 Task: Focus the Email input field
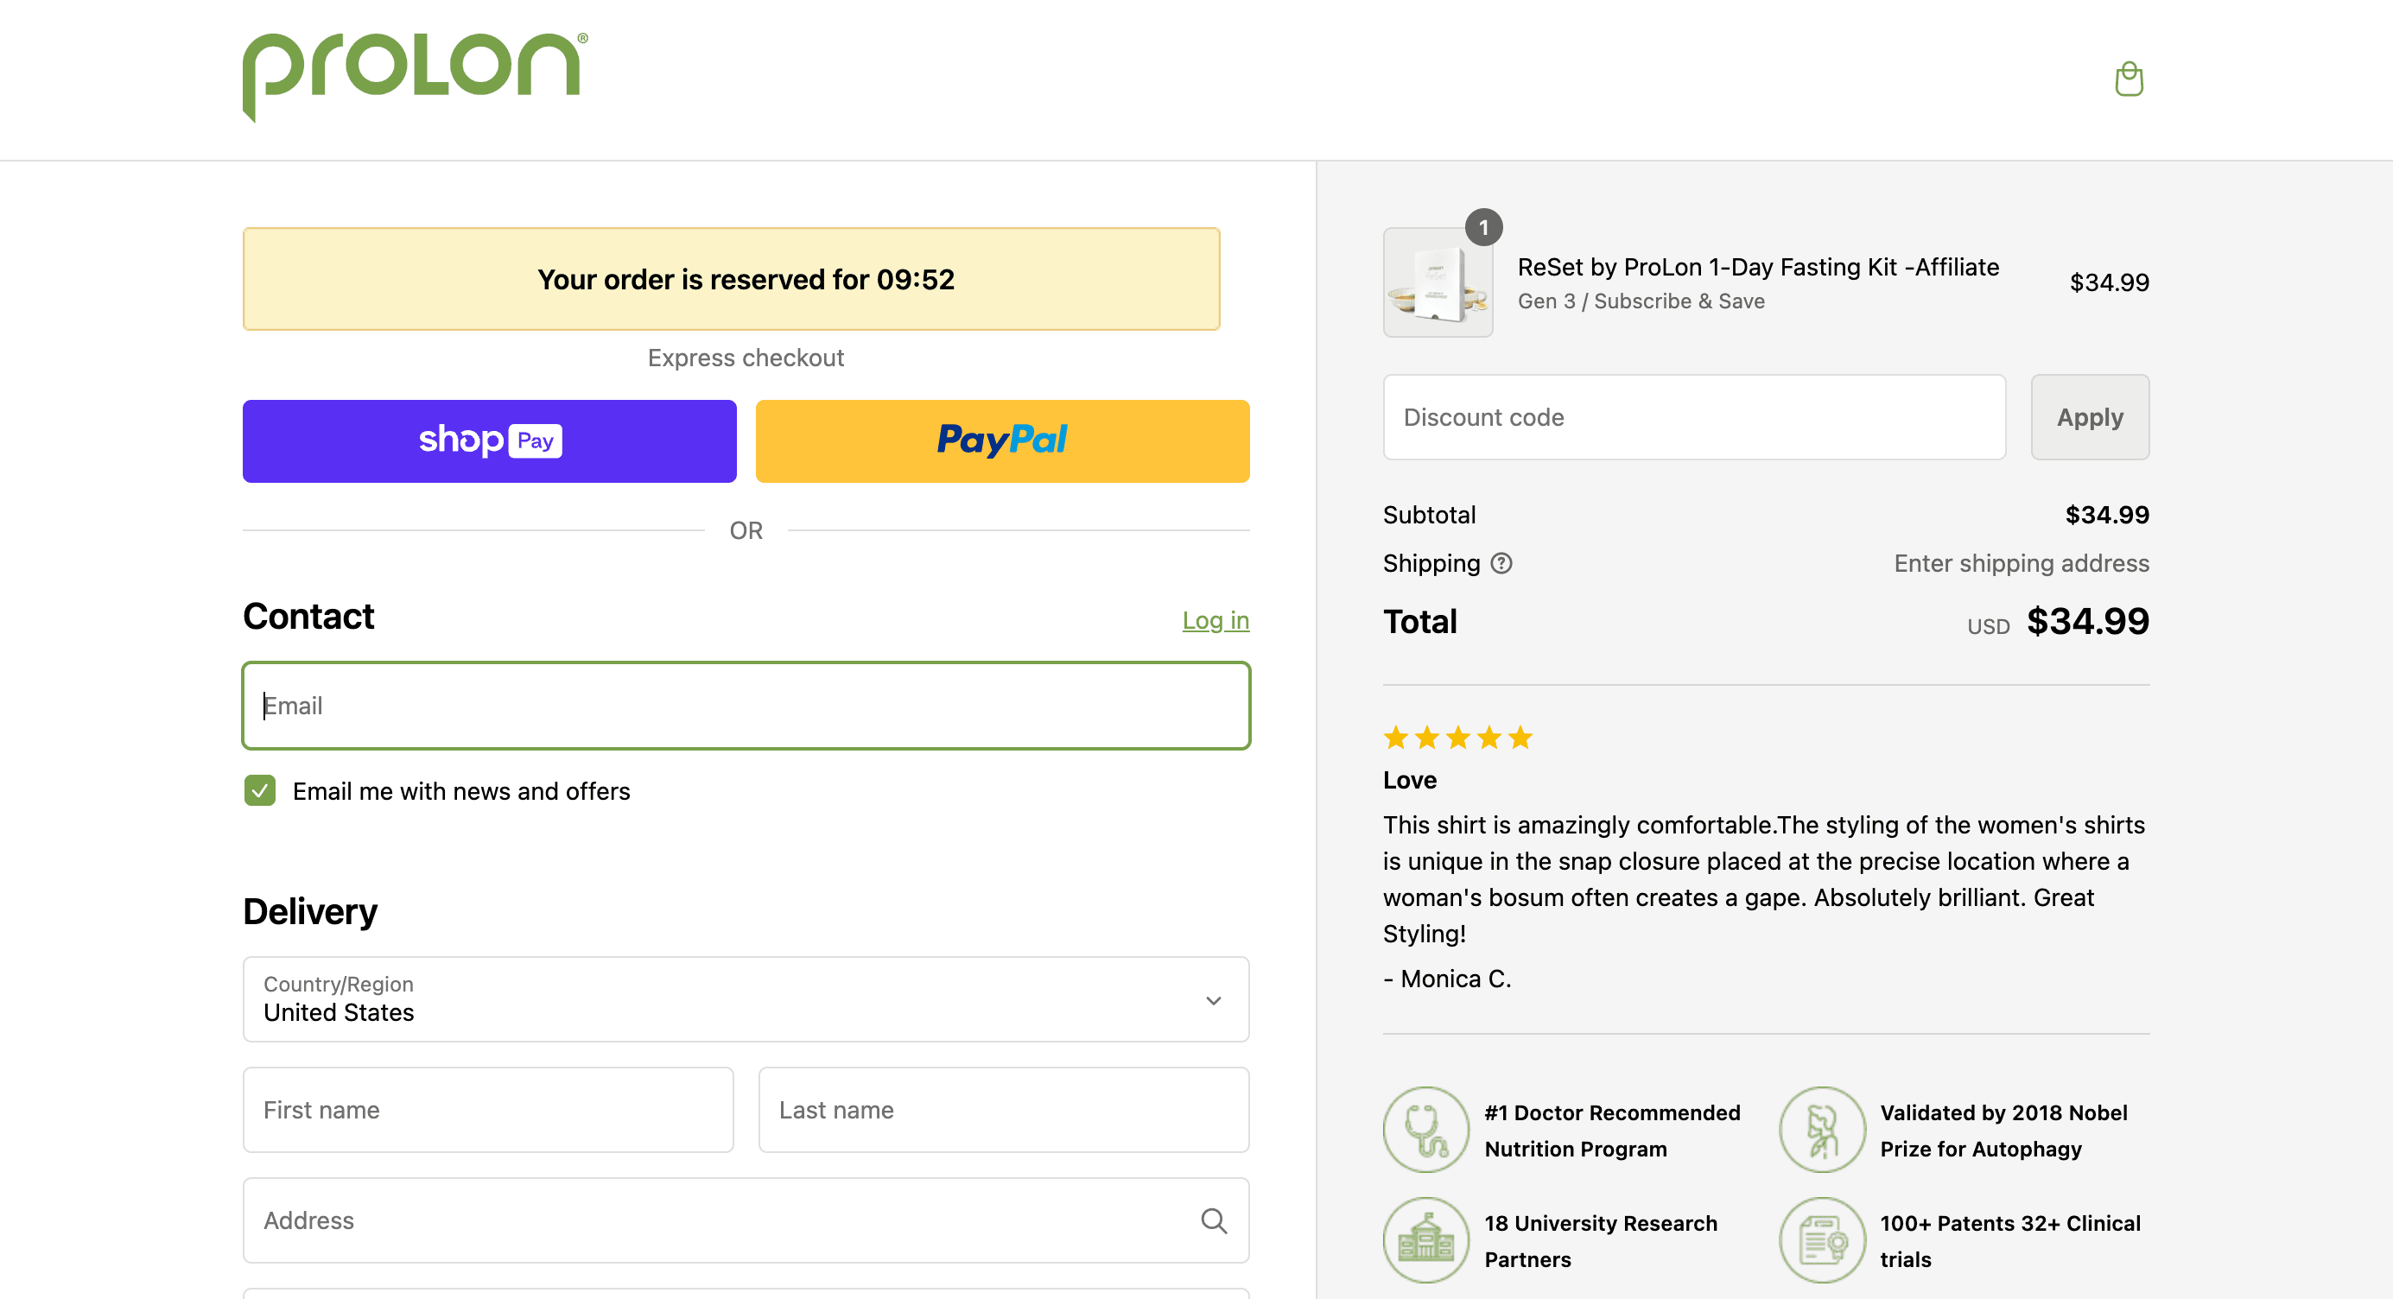click(746, 706)
